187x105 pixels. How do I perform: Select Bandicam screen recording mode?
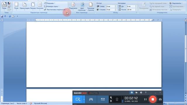pos(78,99)
